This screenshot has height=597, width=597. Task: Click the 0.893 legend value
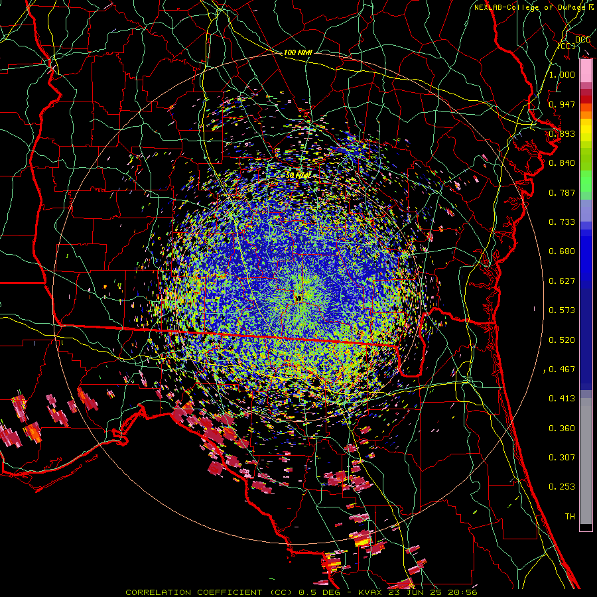(562, 133)
